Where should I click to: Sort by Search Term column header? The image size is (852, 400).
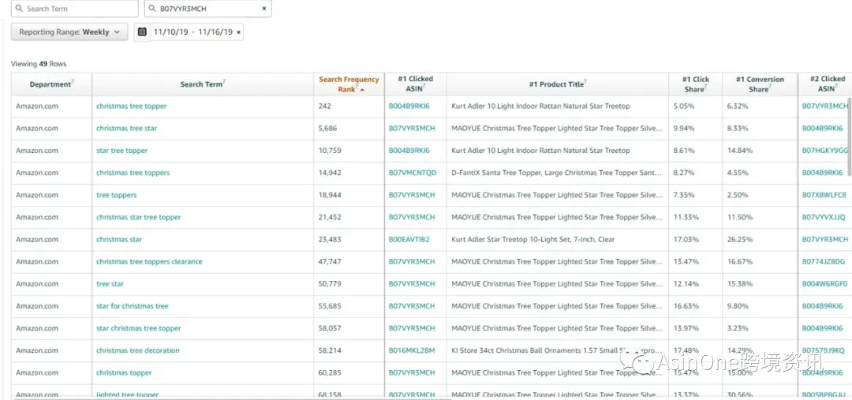(x=203, y=84)
